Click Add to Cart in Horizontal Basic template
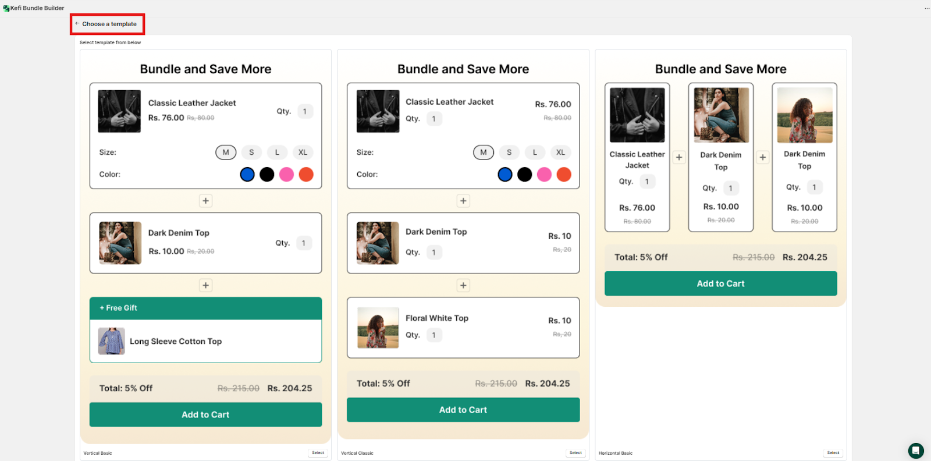This screenshot has width=931, height=461. pyautogui.click(x=720, y=283)
